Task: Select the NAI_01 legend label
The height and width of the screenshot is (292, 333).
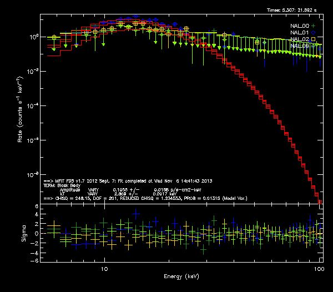Action: (x=299, y=33)
